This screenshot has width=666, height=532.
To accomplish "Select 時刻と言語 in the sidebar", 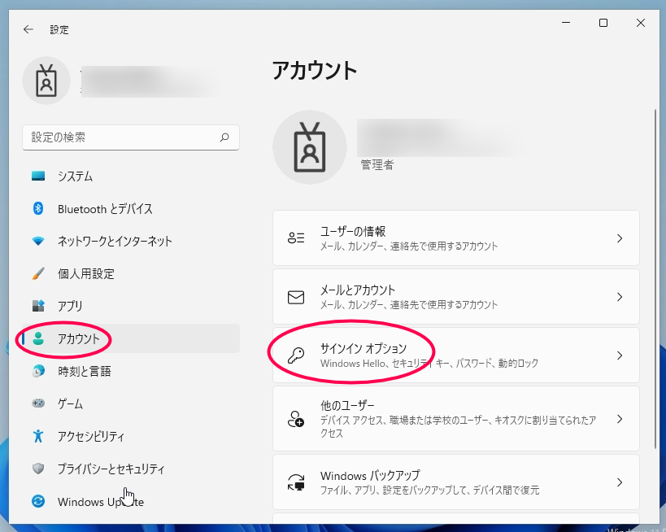I will [x=131, y=371].
